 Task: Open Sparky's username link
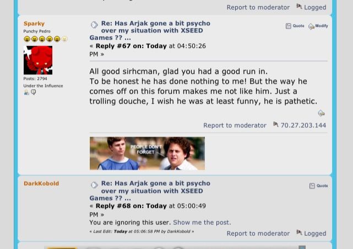pos(34,24)
